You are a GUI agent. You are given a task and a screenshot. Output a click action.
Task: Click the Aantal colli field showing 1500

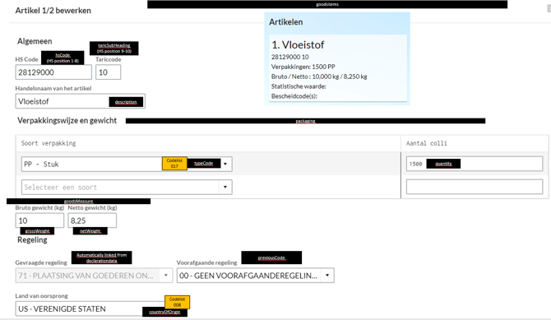coord(475,164)
